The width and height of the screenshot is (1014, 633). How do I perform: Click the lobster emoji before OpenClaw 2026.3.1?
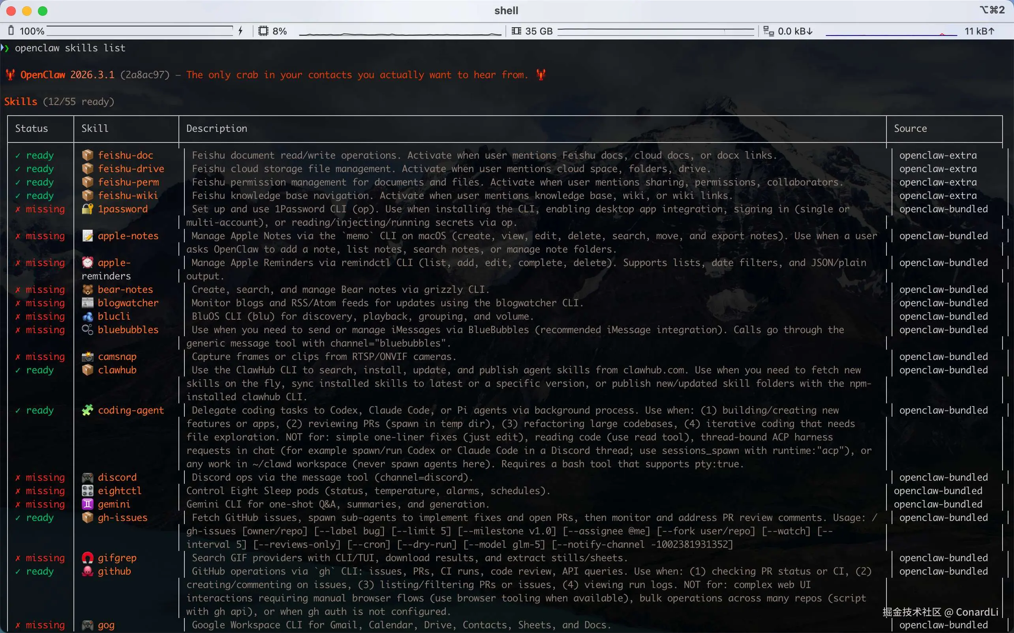(x=11, y=75)
